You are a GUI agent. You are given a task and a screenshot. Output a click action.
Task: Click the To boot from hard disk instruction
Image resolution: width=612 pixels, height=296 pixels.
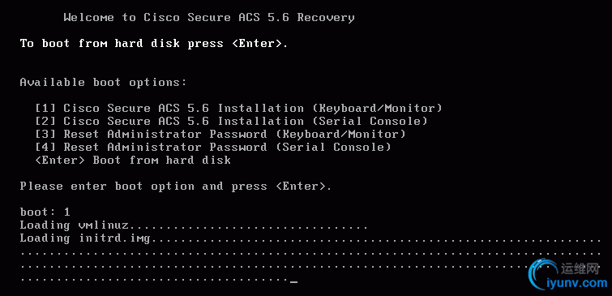154,43
